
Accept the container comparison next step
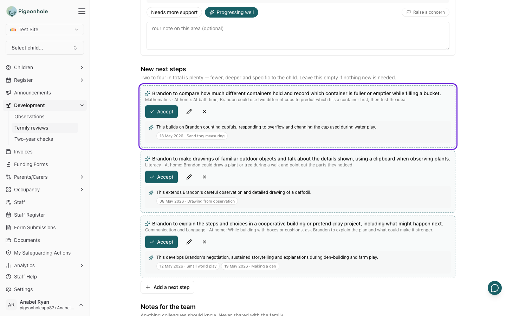[161, 112]
